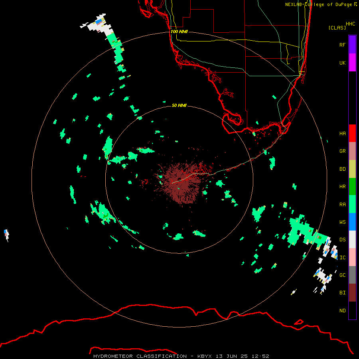359x359 pixels.
Task: Click the 'GR' legend label
Action: [342, 151]
